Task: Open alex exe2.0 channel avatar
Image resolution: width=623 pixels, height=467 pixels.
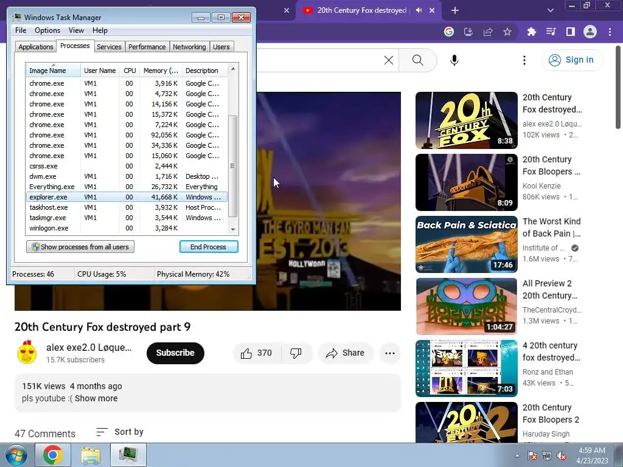Action: tap(27, 352)
